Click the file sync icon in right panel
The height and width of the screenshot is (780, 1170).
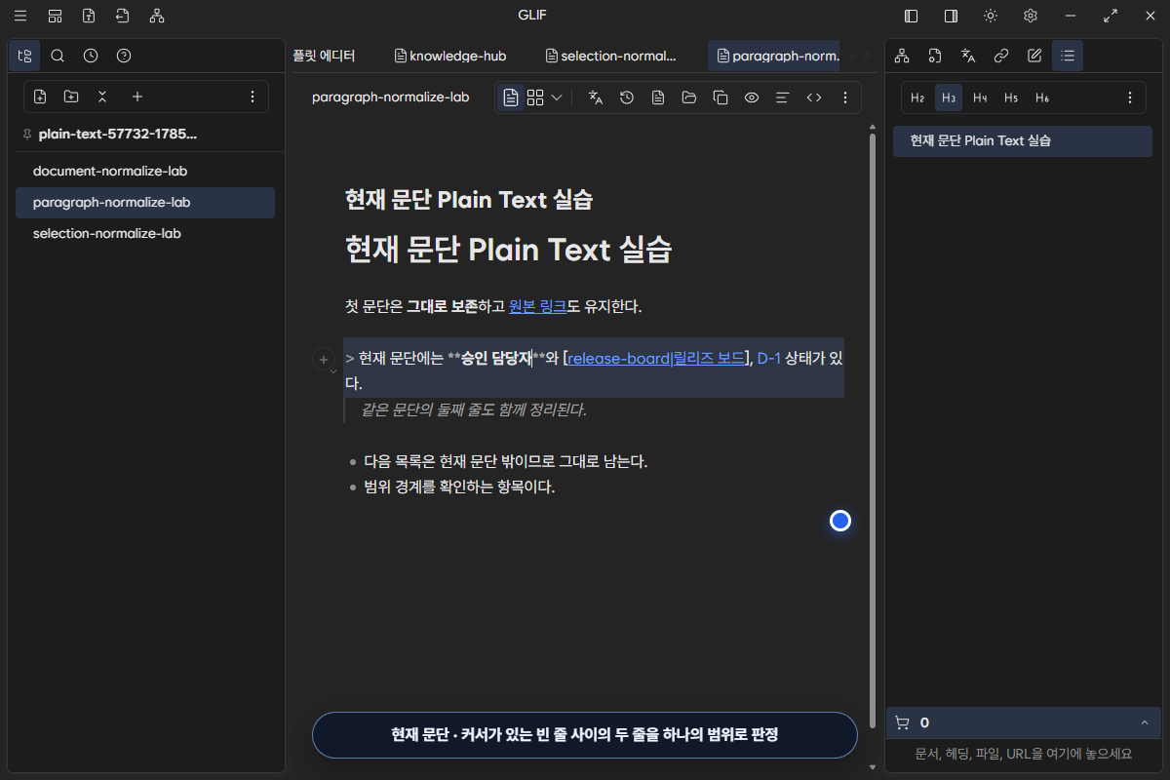coord(935,56)
